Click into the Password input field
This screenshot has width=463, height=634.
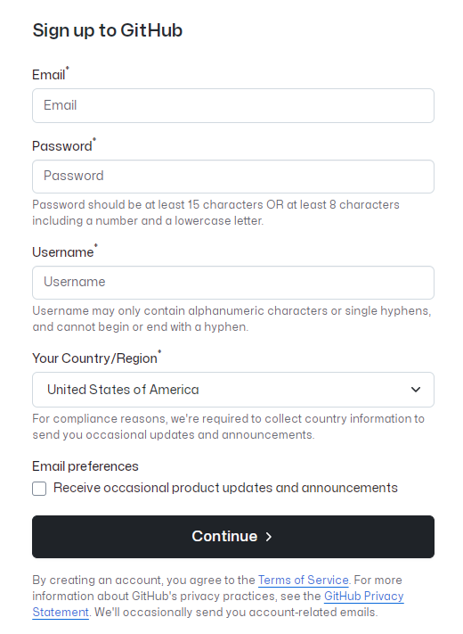(233, 177)
